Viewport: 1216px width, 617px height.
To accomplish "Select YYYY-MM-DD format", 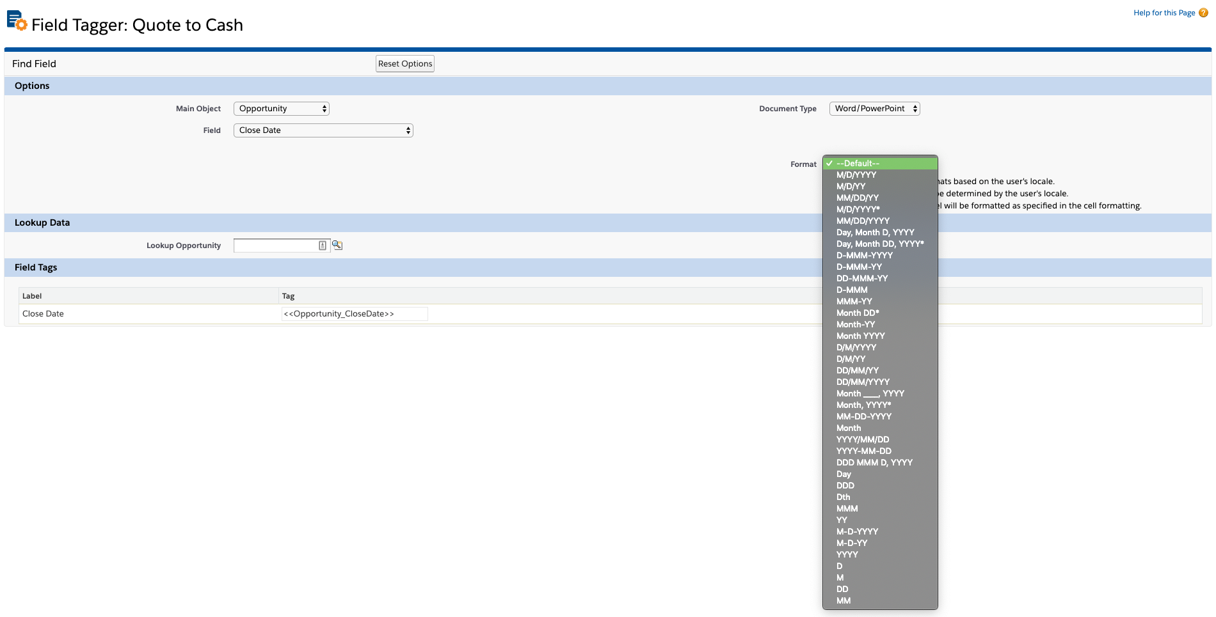I will [x=880, y=451].
